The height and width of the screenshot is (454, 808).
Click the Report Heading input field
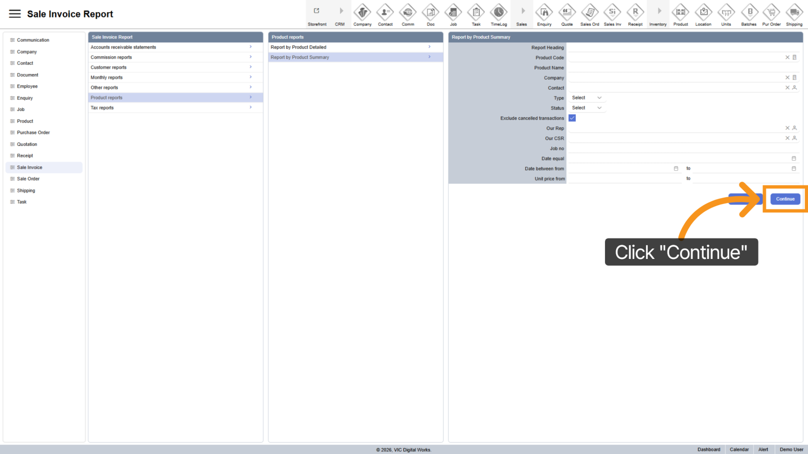(683, 48)
